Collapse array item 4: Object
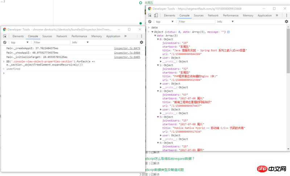Viewport: 290px width, 176px height. (158, 143)
